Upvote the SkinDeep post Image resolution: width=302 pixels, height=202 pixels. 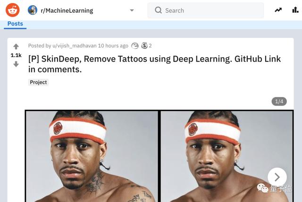pyautogui.click(x=16, y=46)
